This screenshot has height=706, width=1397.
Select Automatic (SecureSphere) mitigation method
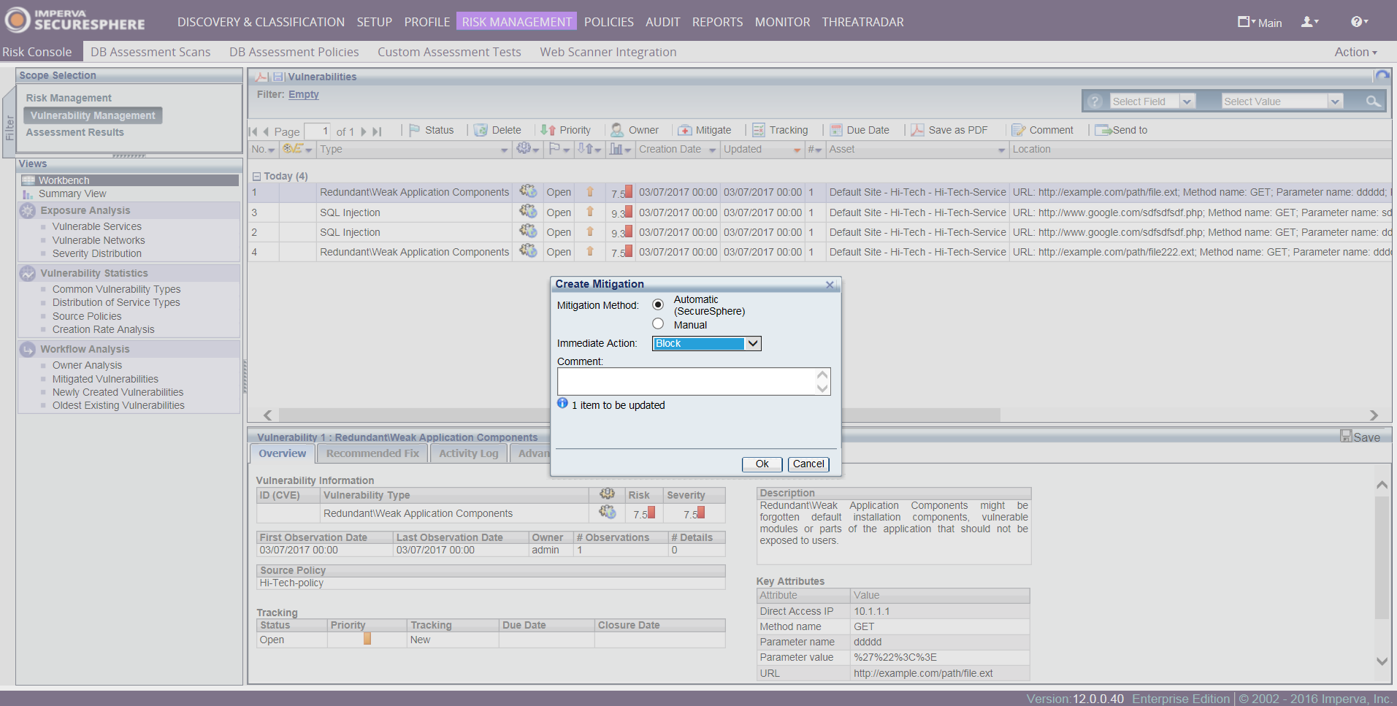(x=658, y=304)
